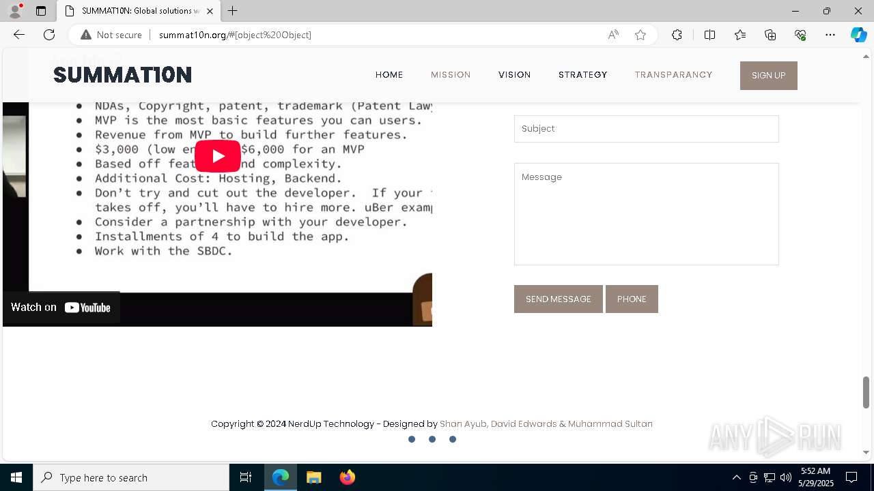
Task: Open Task View
Action: point(246,477)
